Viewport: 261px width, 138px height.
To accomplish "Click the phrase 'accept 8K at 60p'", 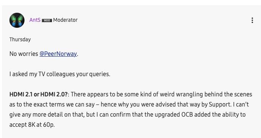I will click(32, 124).
